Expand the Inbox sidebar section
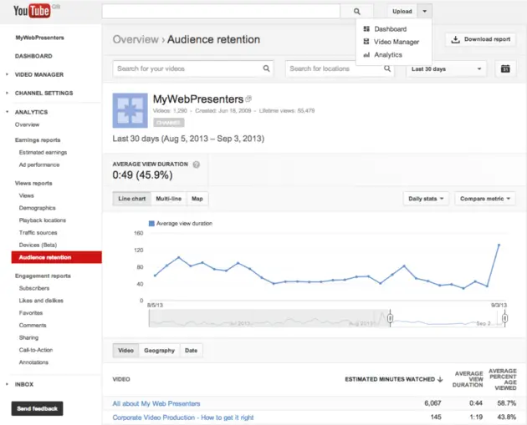The width and height of the screenshot is (527, 425). [7, 384]
